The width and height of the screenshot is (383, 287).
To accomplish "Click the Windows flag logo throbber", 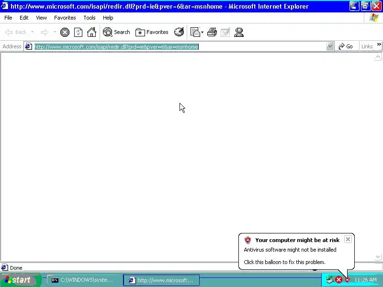I will pyautogui.click(x=374, y=18).
